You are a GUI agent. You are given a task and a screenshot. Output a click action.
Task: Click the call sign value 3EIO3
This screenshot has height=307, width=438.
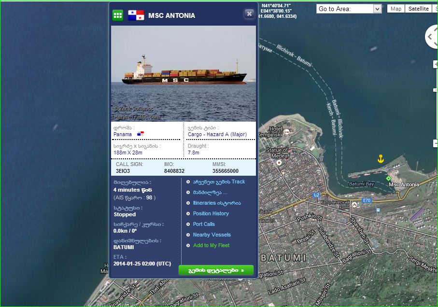pos(123,171)
